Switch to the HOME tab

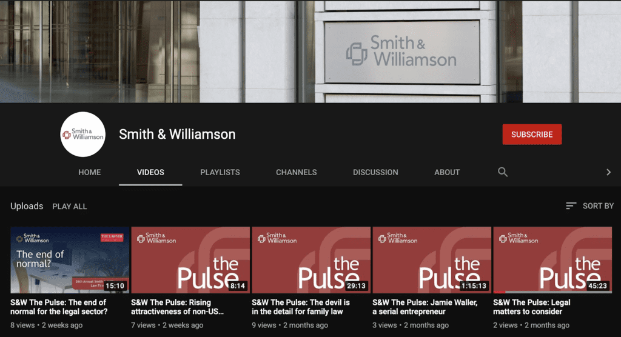click(90, 172)
